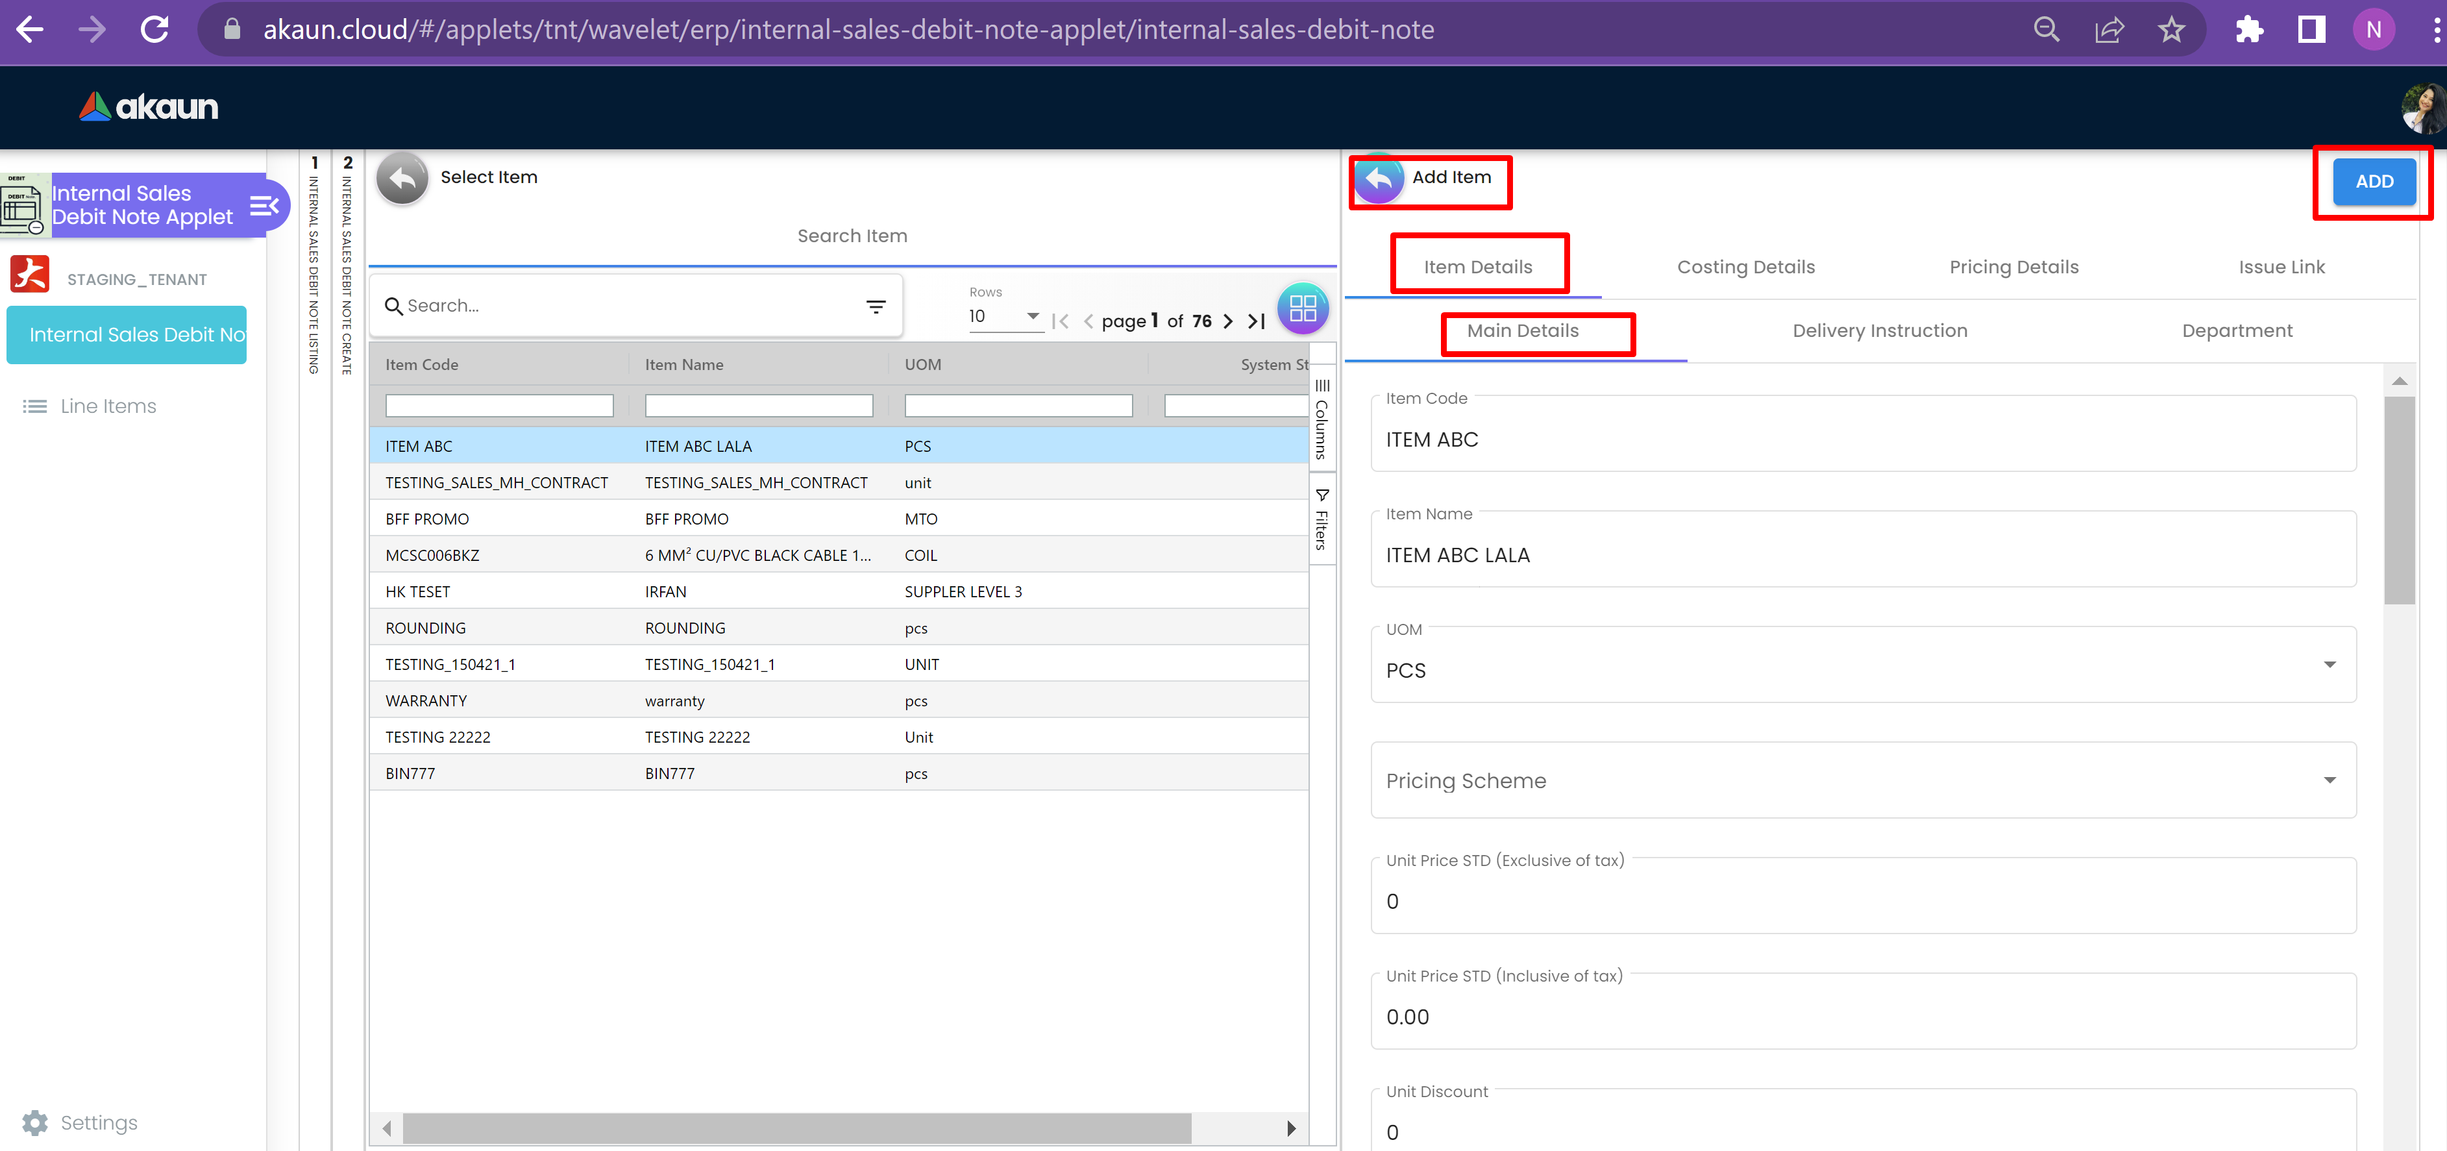Click Internal Sales Debit Note button

[127, 334]
